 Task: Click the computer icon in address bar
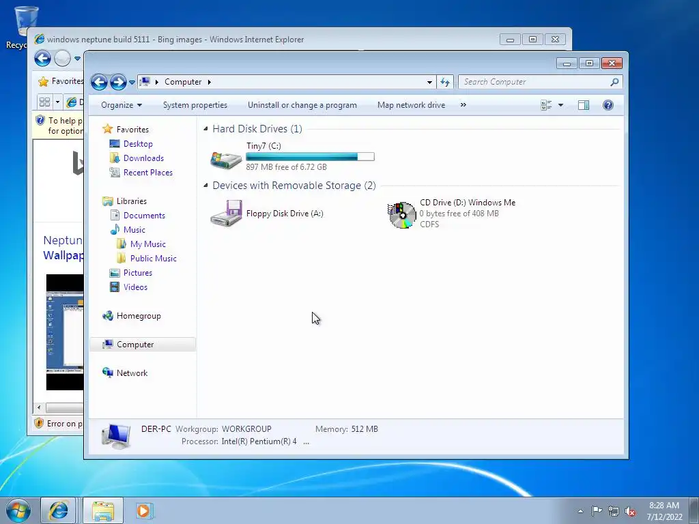click(x=145, y=82)
